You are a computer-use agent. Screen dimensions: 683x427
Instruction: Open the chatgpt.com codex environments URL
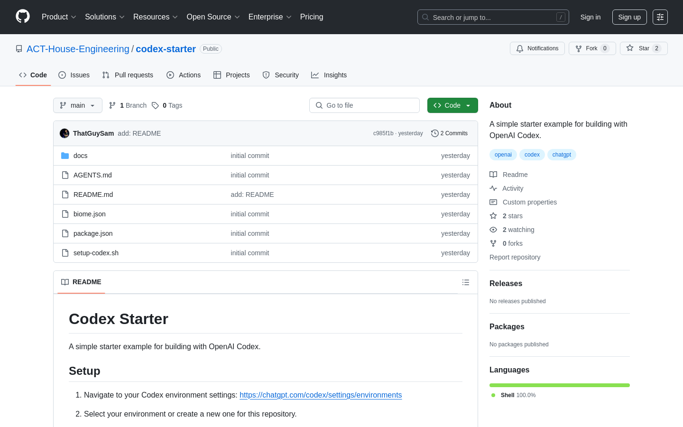click(321, 395)
